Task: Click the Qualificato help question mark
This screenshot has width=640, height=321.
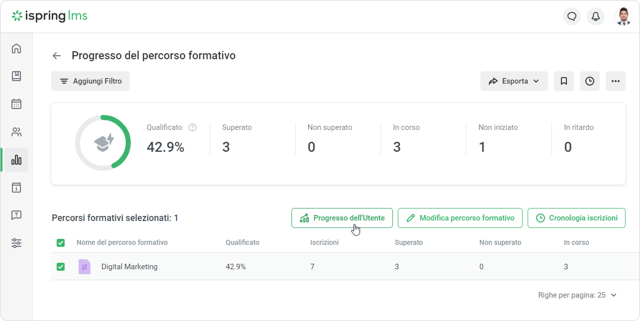Action: (192, 127)
